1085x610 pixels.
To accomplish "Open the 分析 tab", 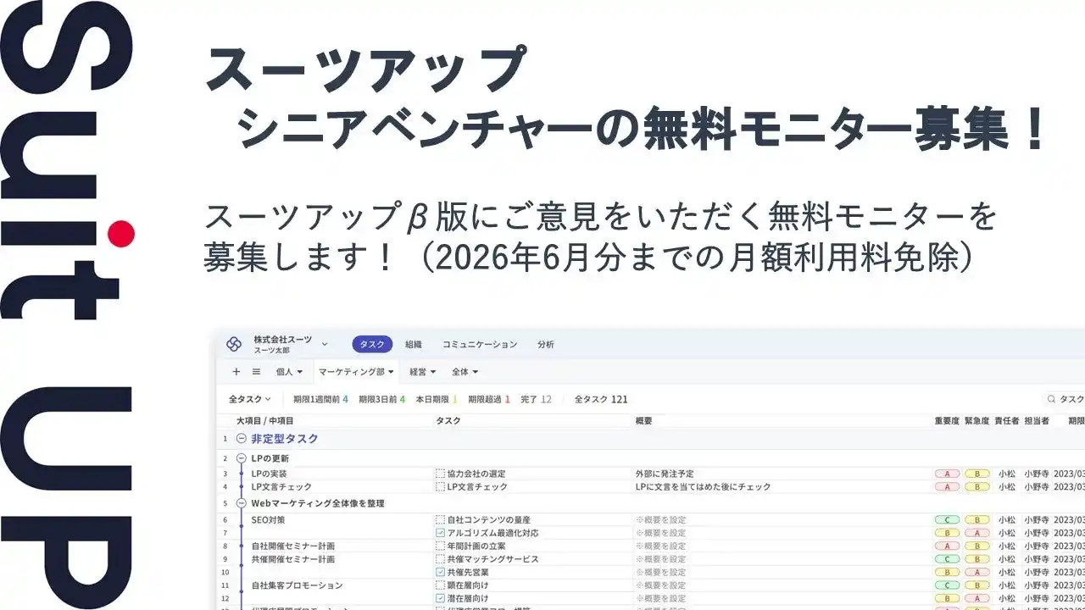I will pyautogui.click(x=546, y=343).
